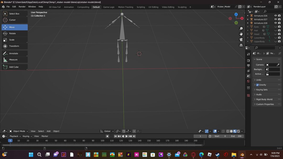Expand the Audio panel
Image resolution: width=283 pixels, height=159 pixels.
coord(267,94)
